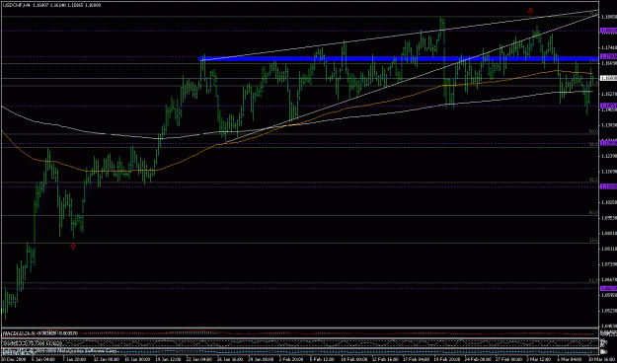The width and height of the screenshot is (617, 363).
Task: Select the red up arrow marker below January low
Action: click(x=73, y=247)
